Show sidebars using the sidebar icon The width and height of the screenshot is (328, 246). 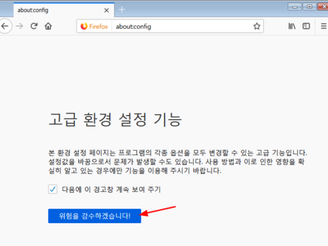click(x=306, y=26)
